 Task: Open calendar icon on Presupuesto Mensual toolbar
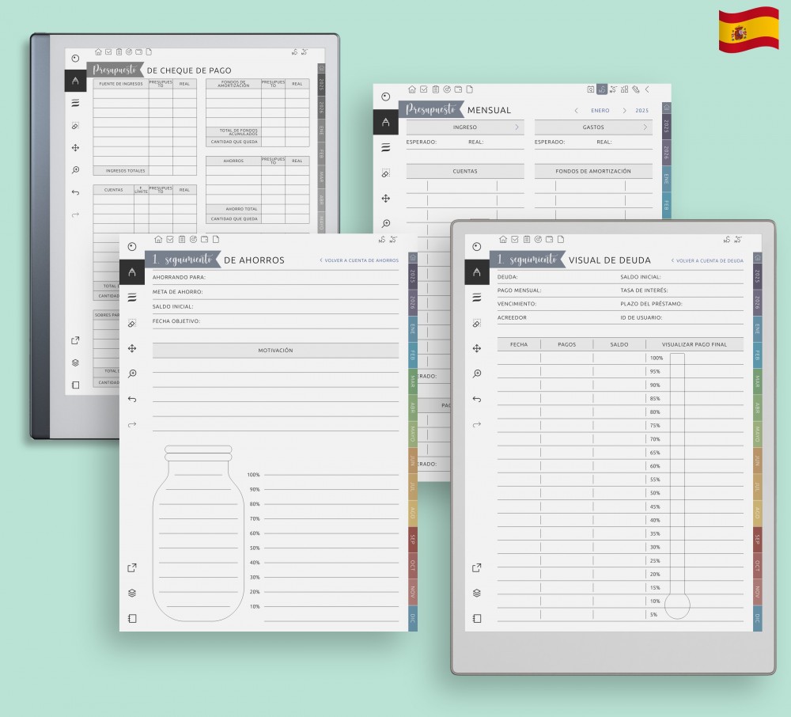pos(590,89)
